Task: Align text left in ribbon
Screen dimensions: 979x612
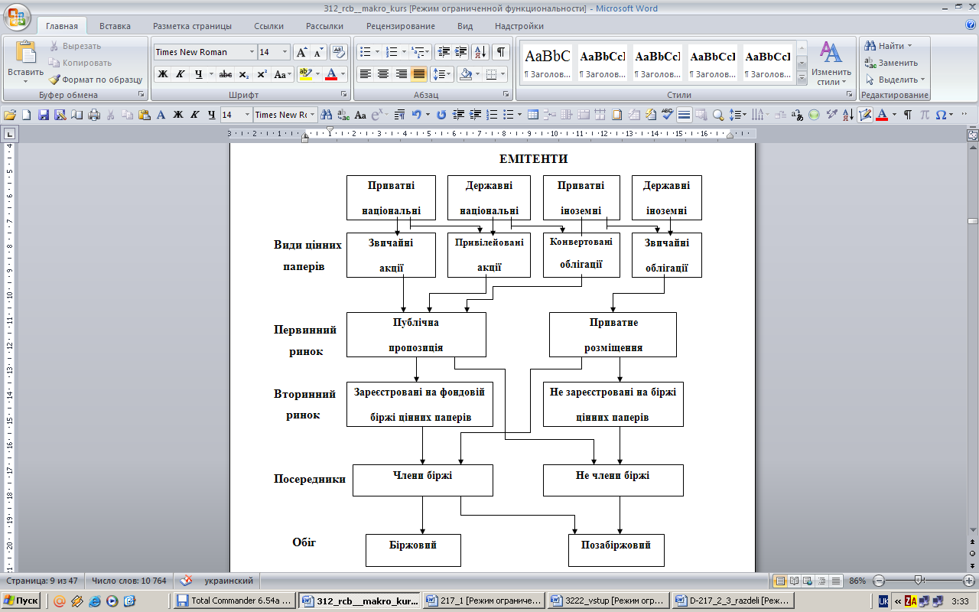Action: (366, 74)
